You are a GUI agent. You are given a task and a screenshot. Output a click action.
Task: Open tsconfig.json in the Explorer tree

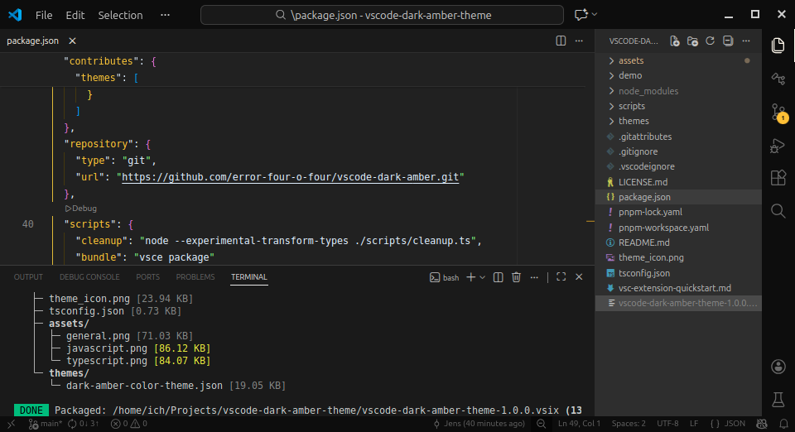tap(678, 273)
